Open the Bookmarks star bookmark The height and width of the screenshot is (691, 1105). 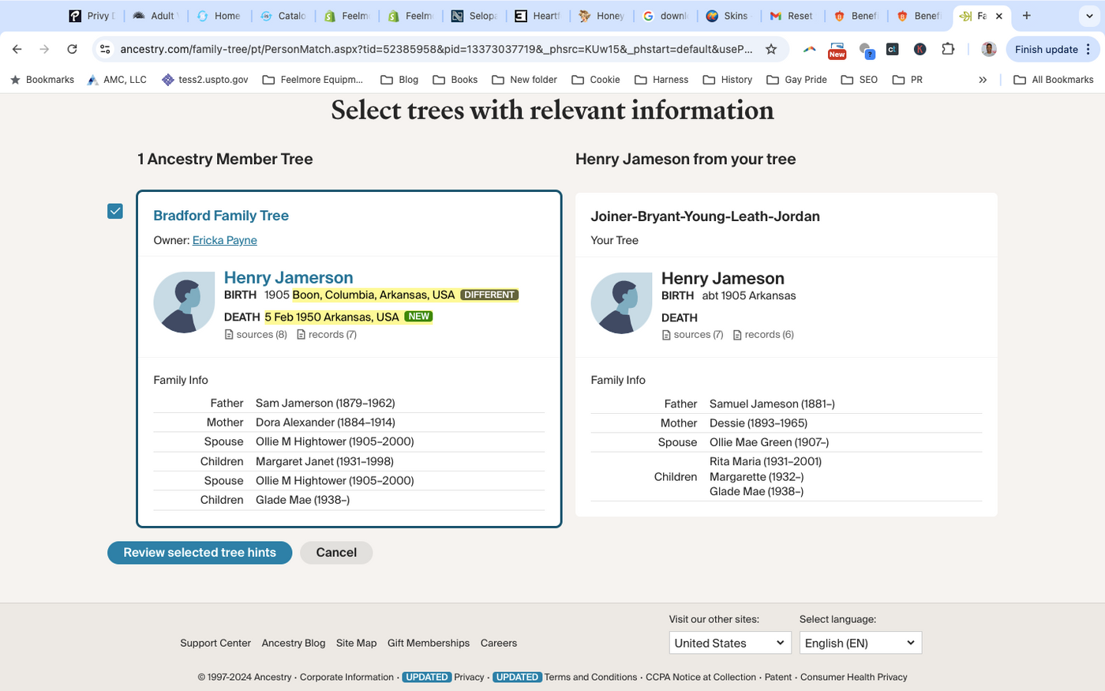click(42, 80)
